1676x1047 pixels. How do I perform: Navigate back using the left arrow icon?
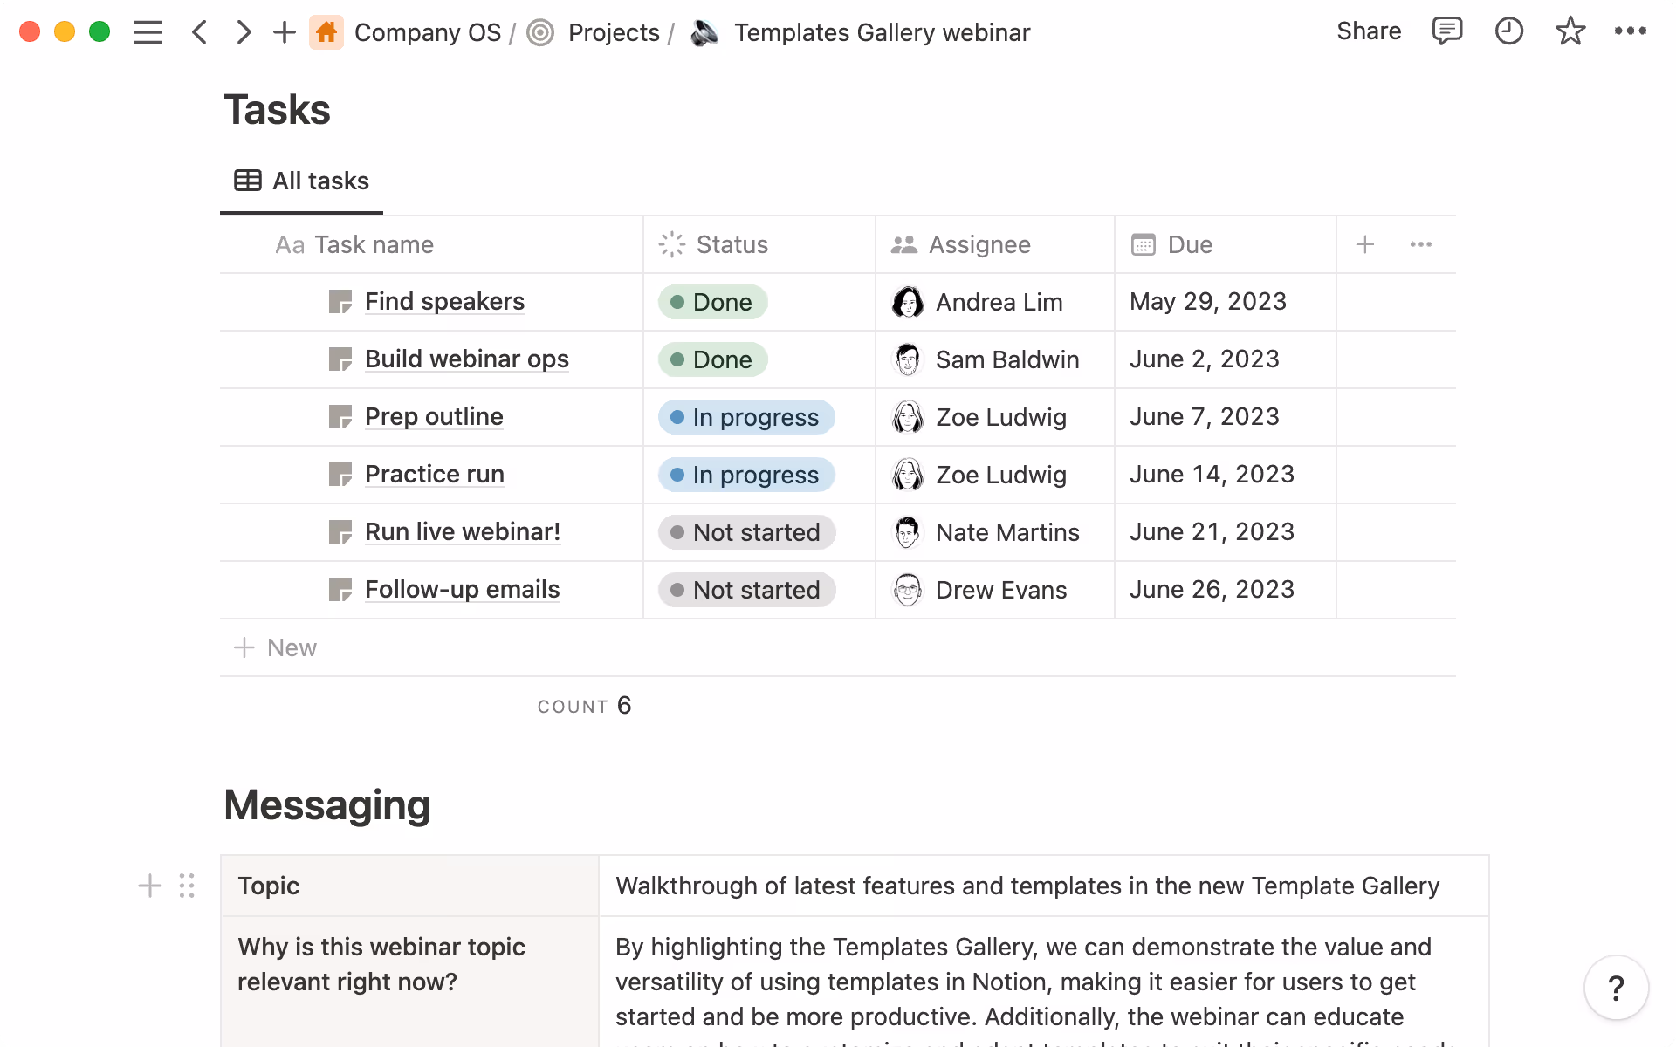coord(199,31)
